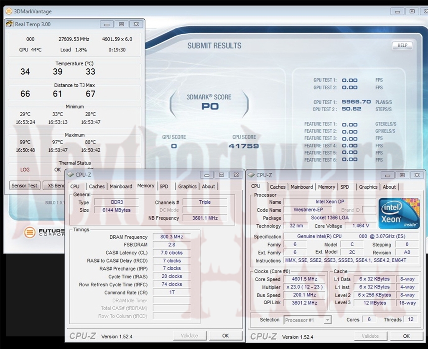Open Mainboard tab in the CPU-Z processor window
This screenshot has height=349, width=428.
coord(302,187)
